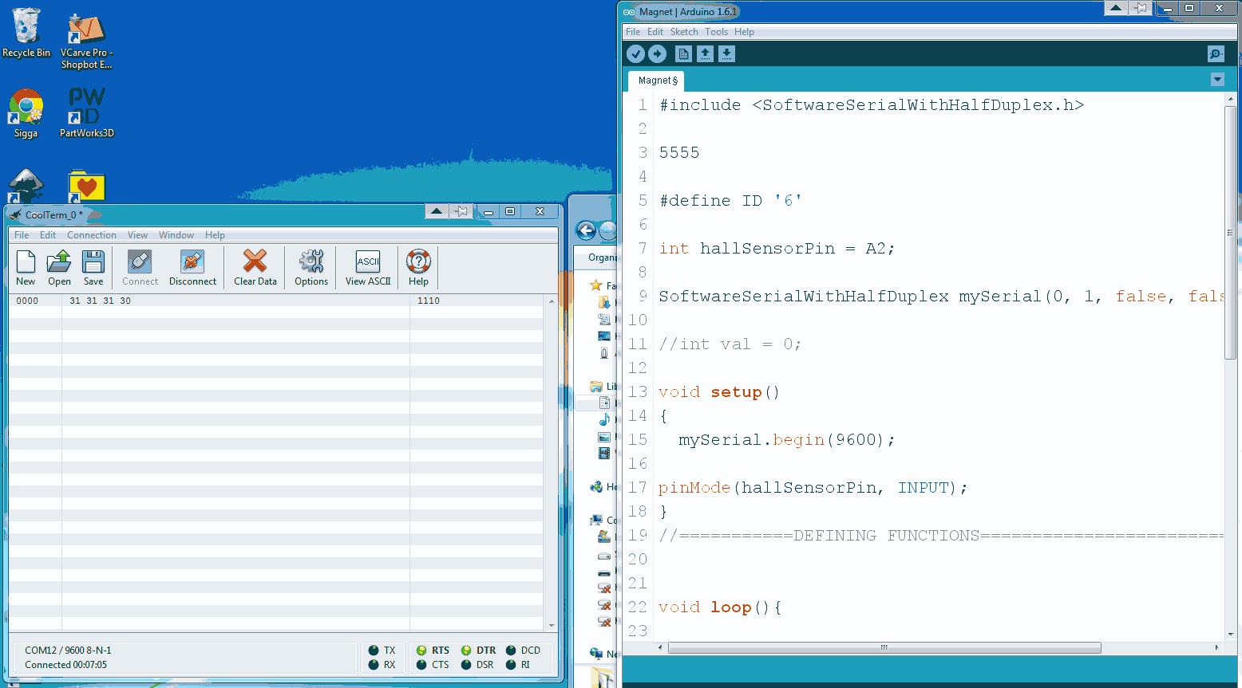Create a new Arduino sketch
The image size is (1242, 688).
683,53
